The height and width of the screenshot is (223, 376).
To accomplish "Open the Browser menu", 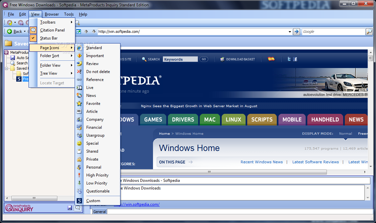I will pyautogui.click(x=51, y=14).
